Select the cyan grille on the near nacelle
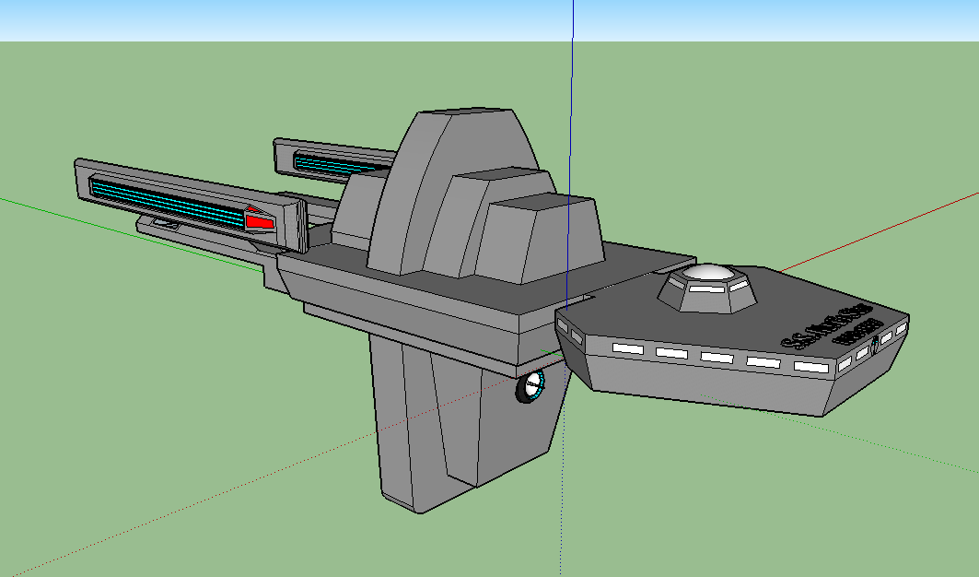This screenshot has height=577, width=979. pos(166,201)
